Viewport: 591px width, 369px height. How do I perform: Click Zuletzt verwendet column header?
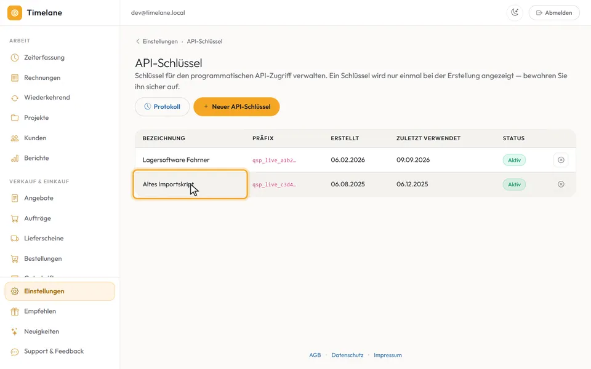click(428, 138)
